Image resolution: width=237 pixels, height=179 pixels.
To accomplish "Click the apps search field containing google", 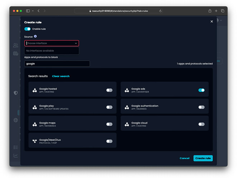I will click(57, 64).
